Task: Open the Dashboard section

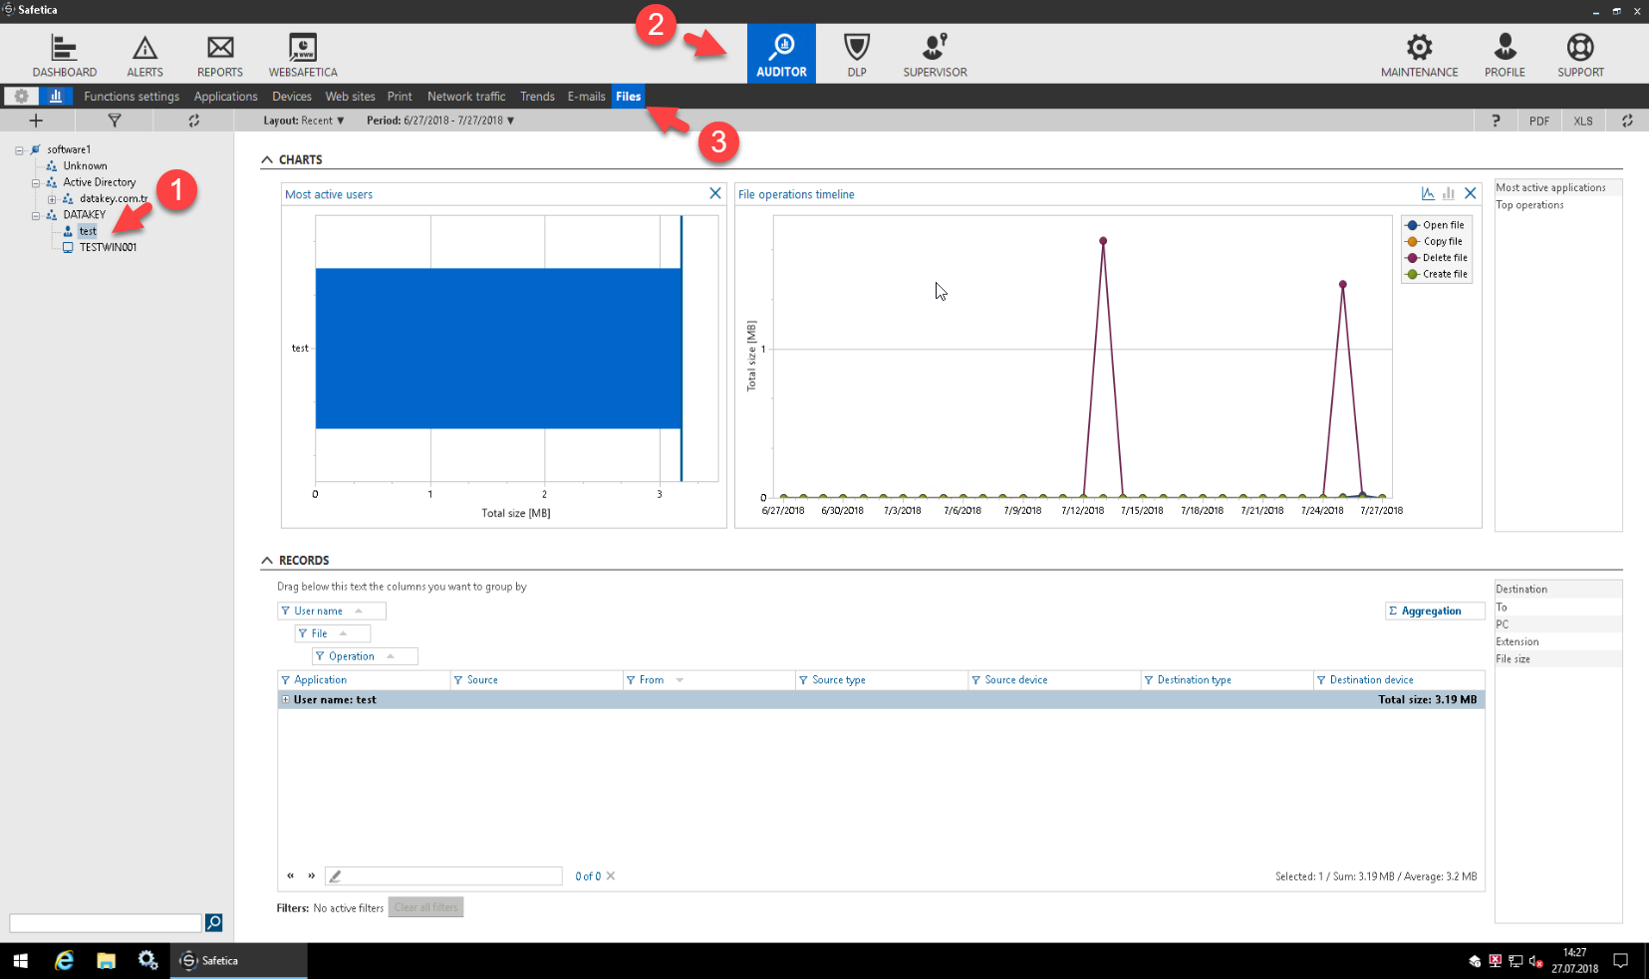Action: pos(64,55)
